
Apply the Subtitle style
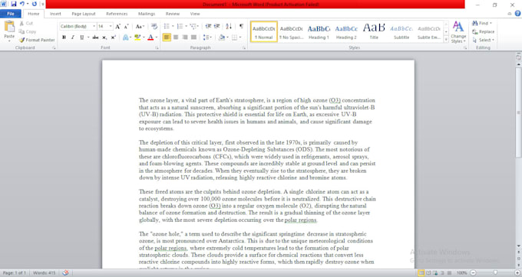pyautogui.click(x=401, y=32)
